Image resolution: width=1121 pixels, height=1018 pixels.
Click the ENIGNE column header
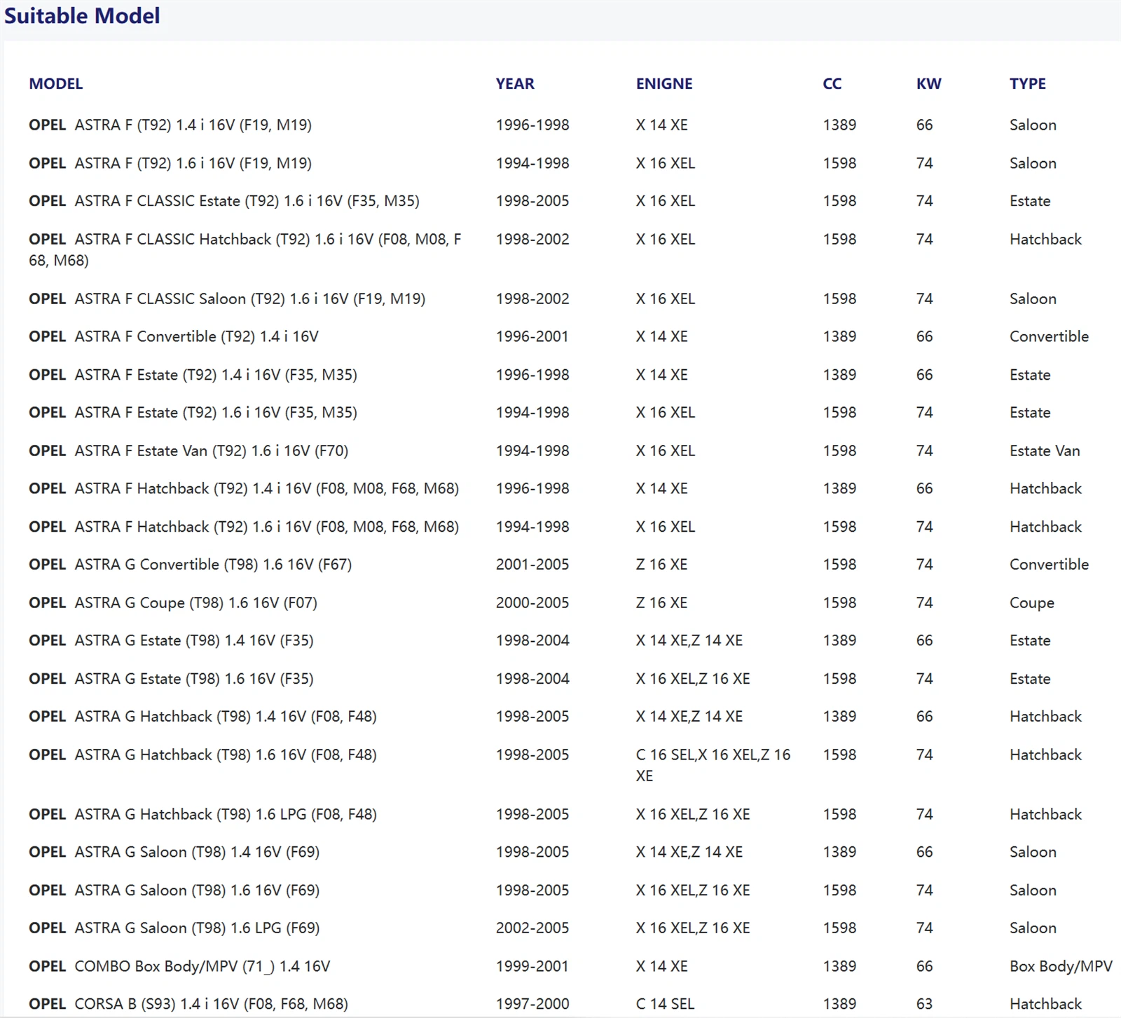click(664, 84)
